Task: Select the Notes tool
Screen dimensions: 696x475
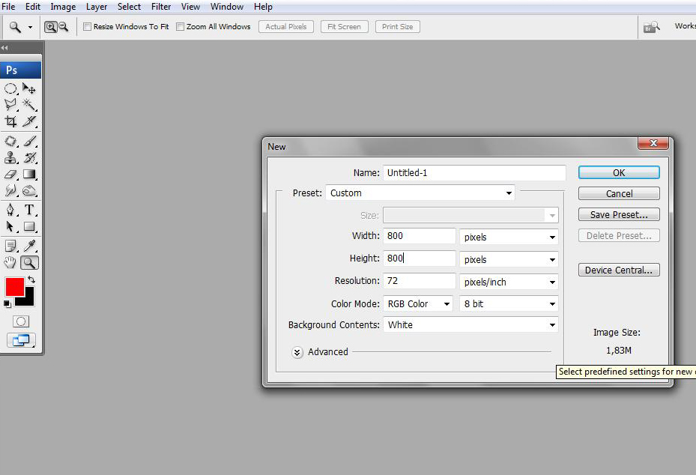Action: click(x=10, y=246)
